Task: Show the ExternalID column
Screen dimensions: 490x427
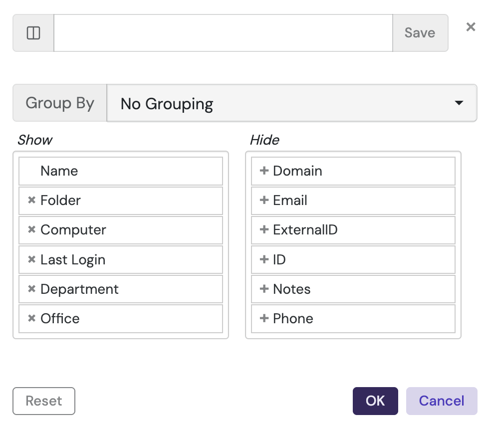Action: tap(264, 230)
